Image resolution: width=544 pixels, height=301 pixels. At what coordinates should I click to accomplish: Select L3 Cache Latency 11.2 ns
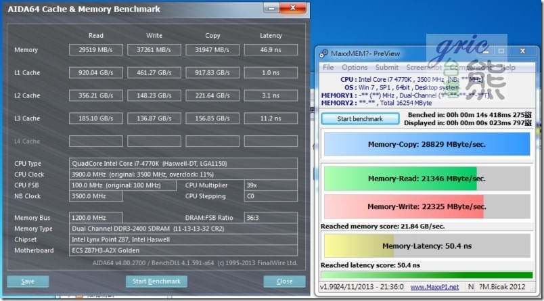click(271, 118)
